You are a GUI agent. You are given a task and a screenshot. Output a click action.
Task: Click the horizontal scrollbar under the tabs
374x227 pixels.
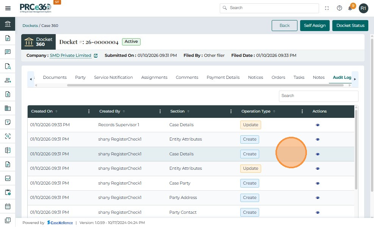205,85
